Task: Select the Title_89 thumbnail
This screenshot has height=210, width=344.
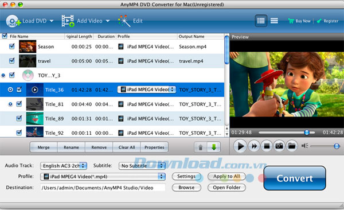Action: [x=34, y=119]
